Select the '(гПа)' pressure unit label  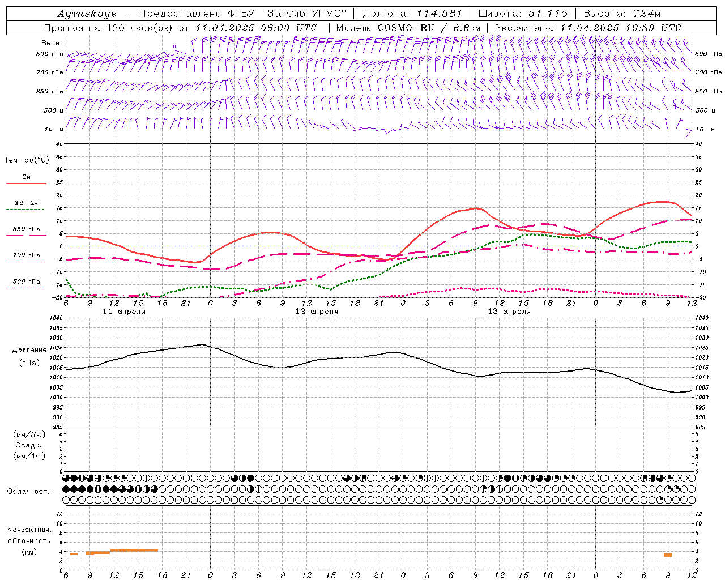(x=29, y=362)
